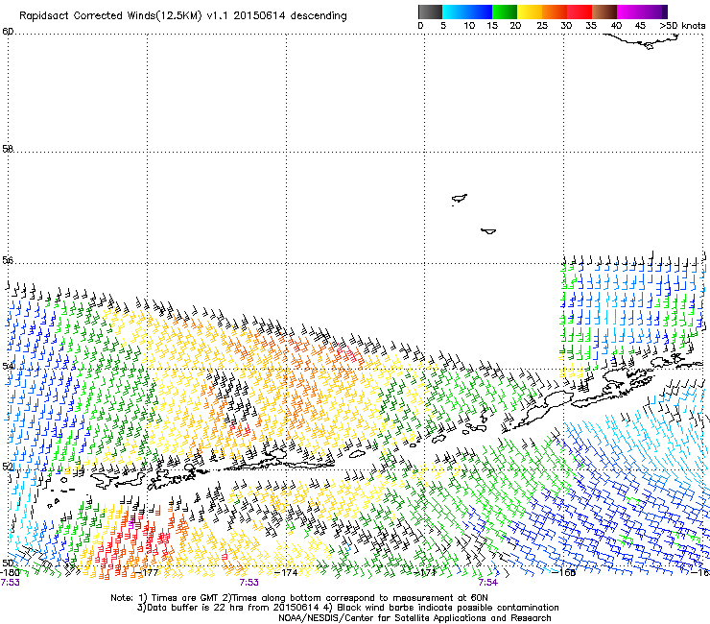Click the longitude label "-171"

click(x=425, y=572)
